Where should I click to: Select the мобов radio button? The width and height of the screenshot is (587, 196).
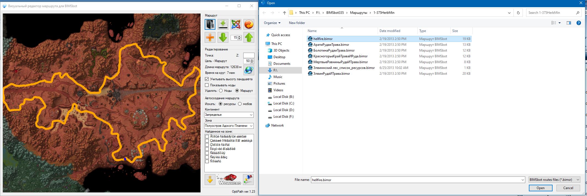[x=240, y=104]
